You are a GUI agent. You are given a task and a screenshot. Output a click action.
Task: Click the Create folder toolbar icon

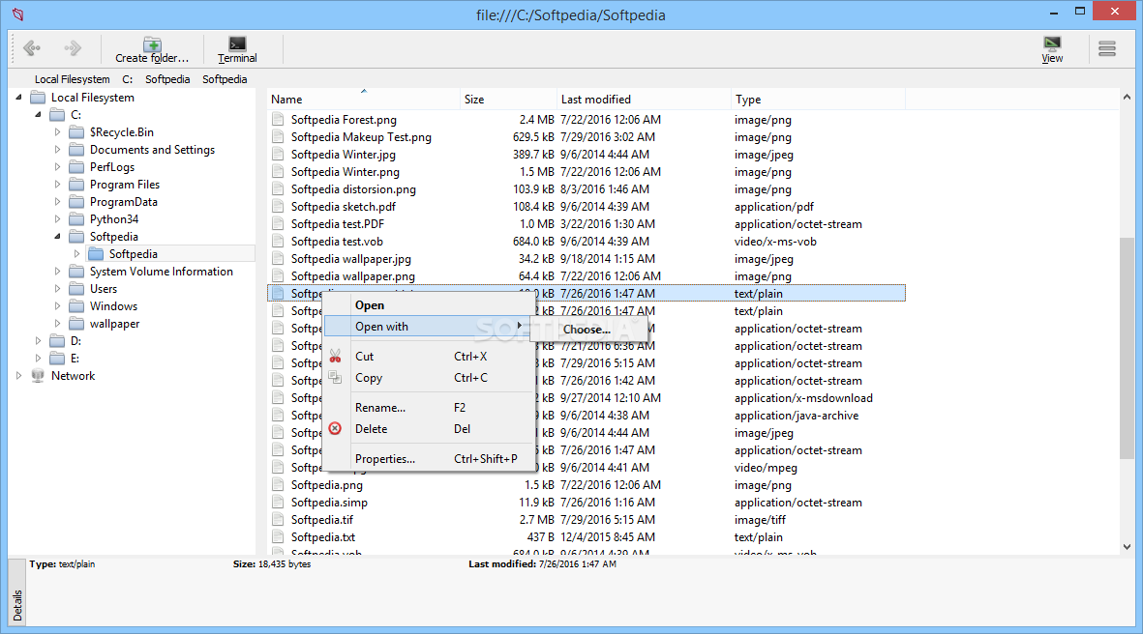pos(152,43)
